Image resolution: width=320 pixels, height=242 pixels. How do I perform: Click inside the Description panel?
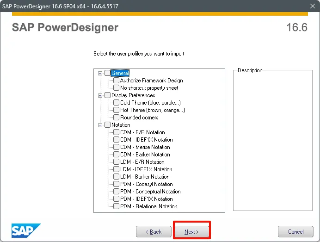pyautogui.click(x=273, y=141)
